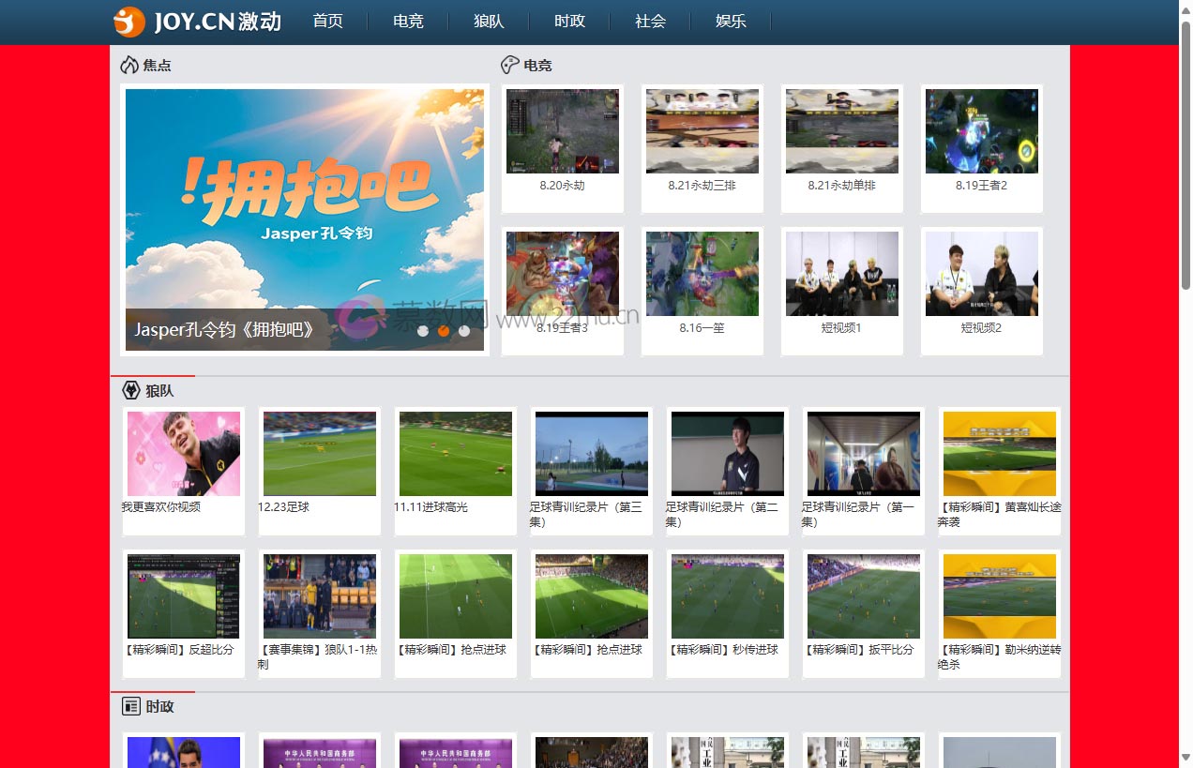Open the 8.19王者2 video thumbnail
1193x768 pixels.
pyautogui.click(x=981, y=131)
